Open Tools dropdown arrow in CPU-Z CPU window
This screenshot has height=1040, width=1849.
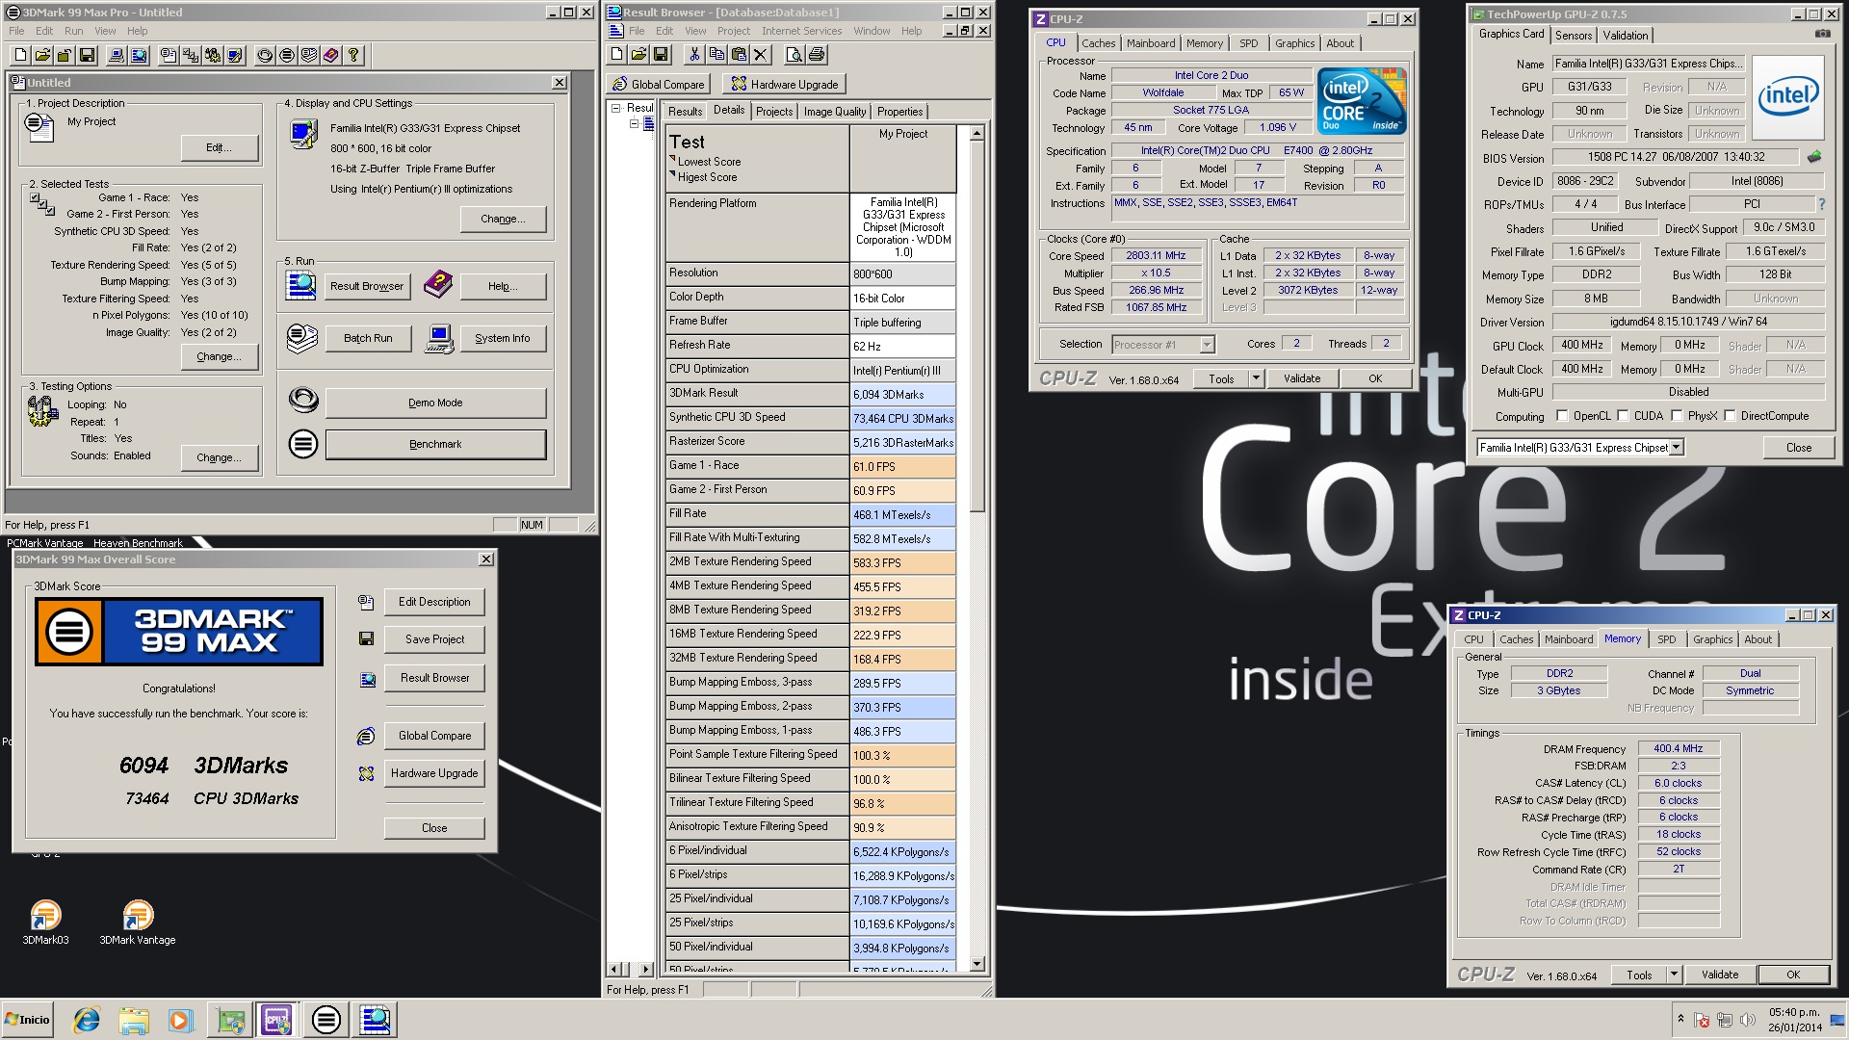(1256, 378)
